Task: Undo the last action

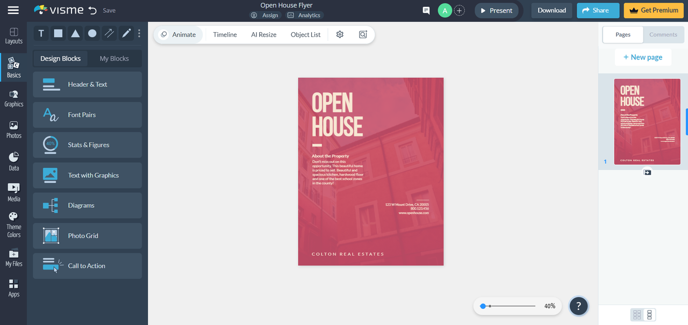Action: 92,10
